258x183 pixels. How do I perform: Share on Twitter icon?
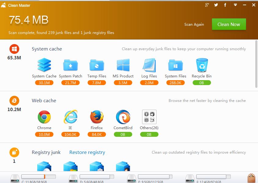[x=216, y=5]
